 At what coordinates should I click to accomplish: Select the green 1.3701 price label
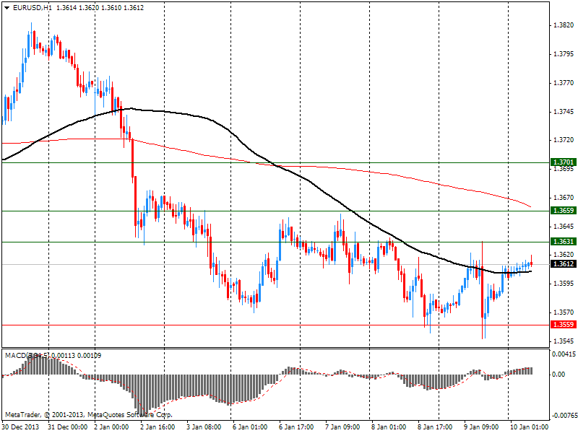563,162
